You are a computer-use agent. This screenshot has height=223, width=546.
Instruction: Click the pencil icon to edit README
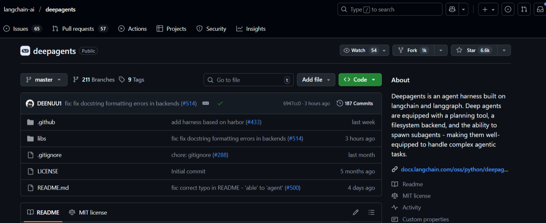(x=356, y=212)
